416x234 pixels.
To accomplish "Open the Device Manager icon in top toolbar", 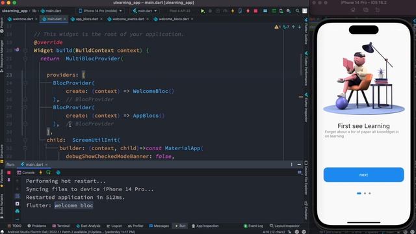I will (x=281, y=11).
